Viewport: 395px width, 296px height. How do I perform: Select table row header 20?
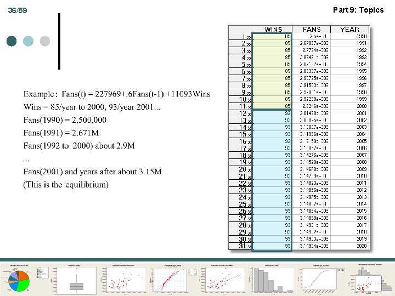coord(240,169)
